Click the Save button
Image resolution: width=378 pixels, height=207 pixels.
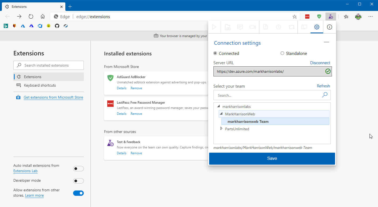[x=272, y=159]
